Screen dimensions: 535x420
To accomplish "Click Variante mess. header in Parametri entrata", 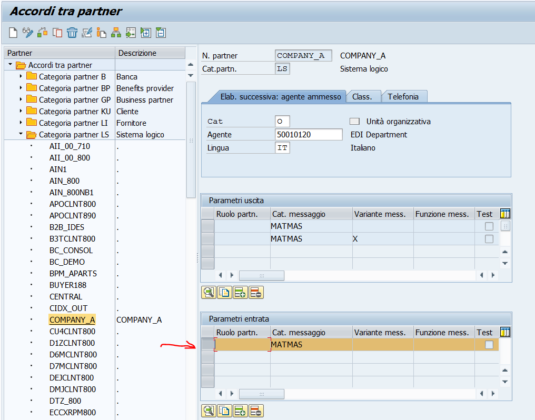I will 383,333.
